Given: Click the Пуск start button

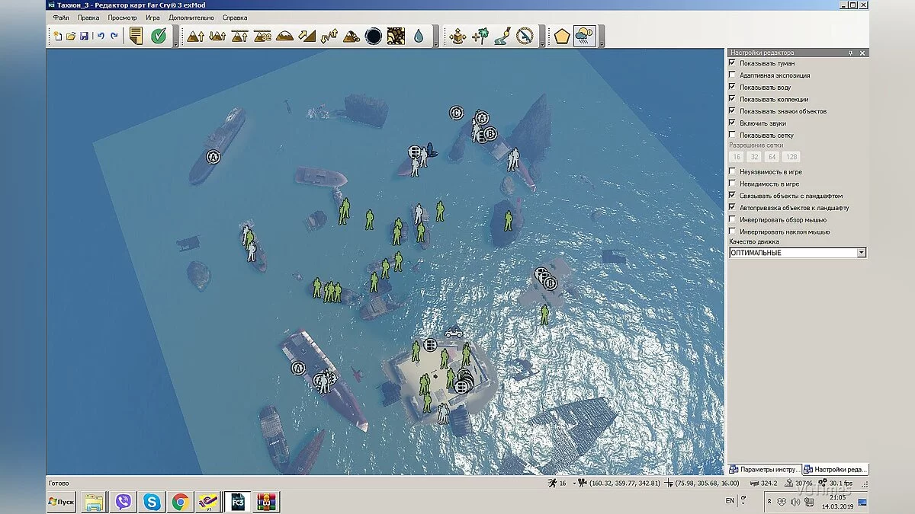Looking at the screenshot, I should (62, 502).
